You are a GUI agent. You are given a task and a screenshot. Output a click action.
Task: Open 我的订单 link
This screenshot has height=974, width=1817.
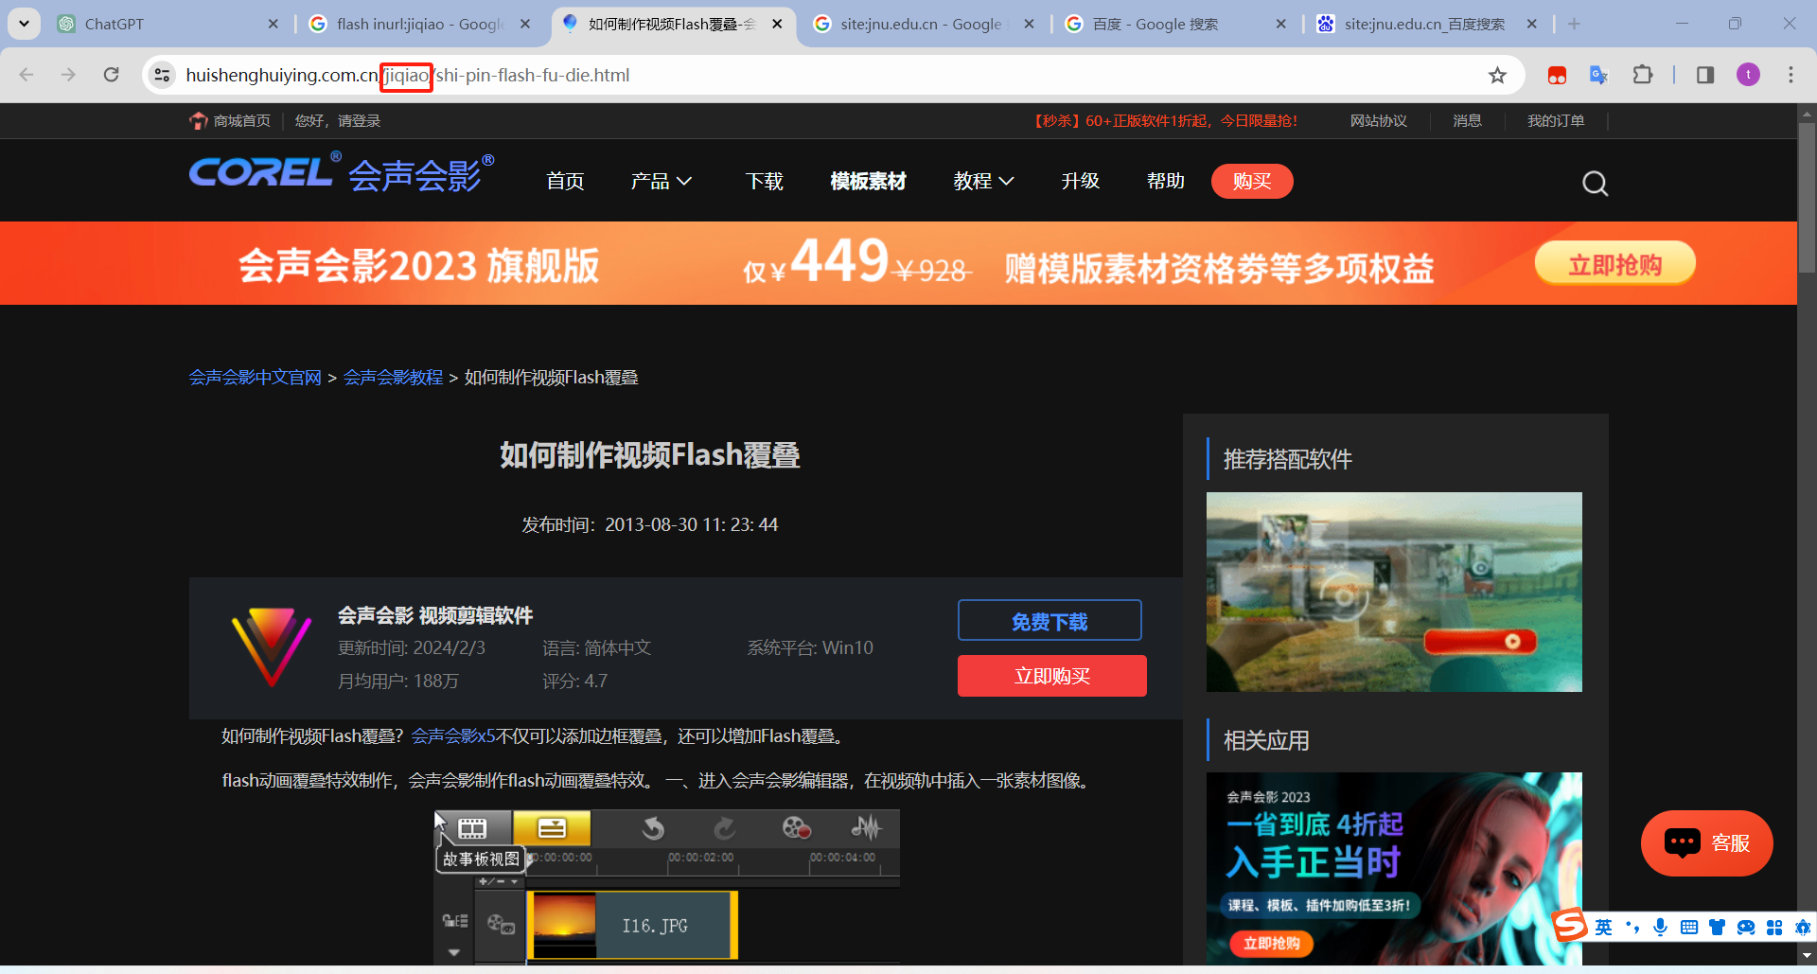[x=1556, y=121]
